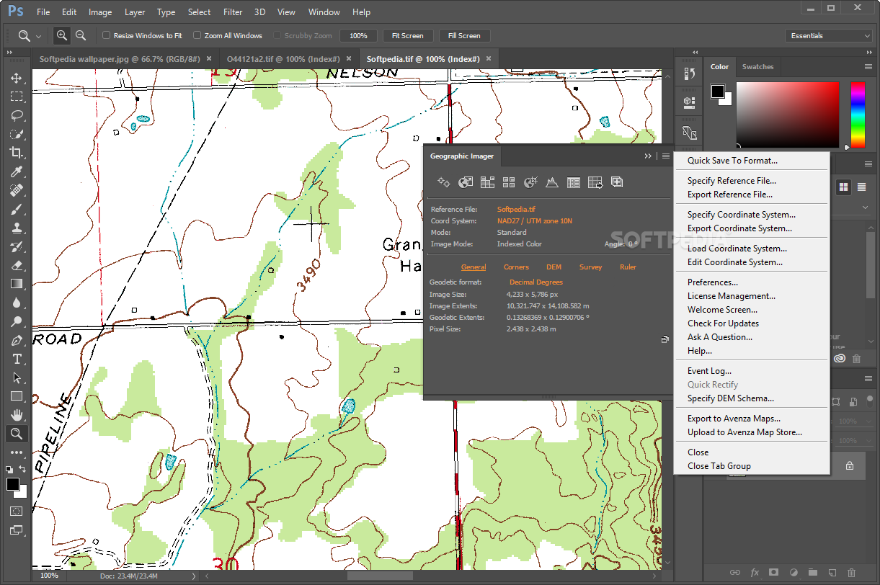Open the Color panel options menu
Viewport: 880px width, 585px height.
pyautogui.click(x=868, y=66)
